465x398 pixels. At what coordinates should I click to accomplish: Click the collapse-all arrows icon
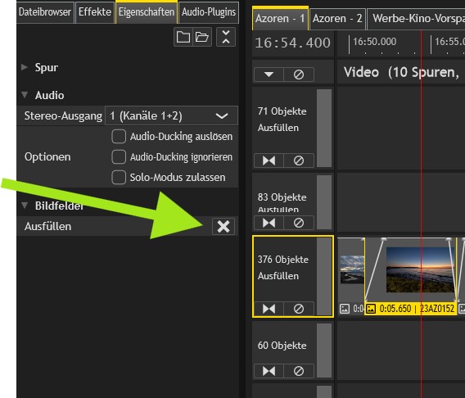click(x=226, y=37)
